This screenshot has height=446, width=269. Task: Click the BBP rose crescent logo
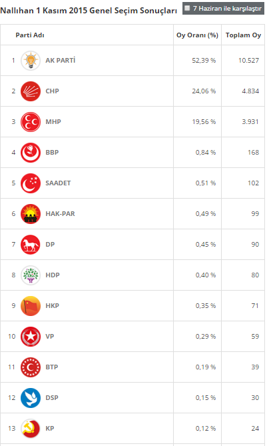pyautogui.click(x=31, y=153)
